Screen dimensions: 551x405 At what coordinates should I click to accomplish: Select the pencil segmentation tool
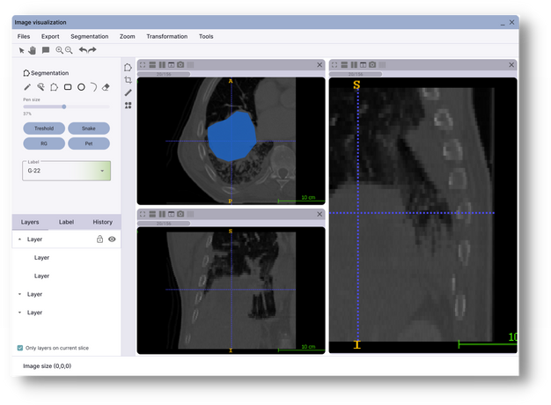(27, 87)
